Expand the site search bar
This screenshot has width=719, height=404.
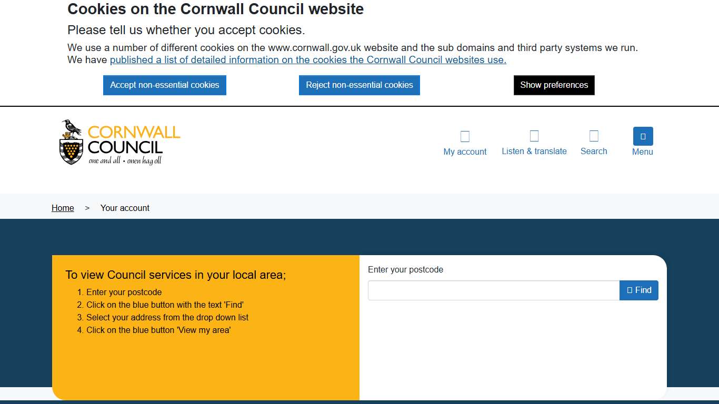click(594, 142)
